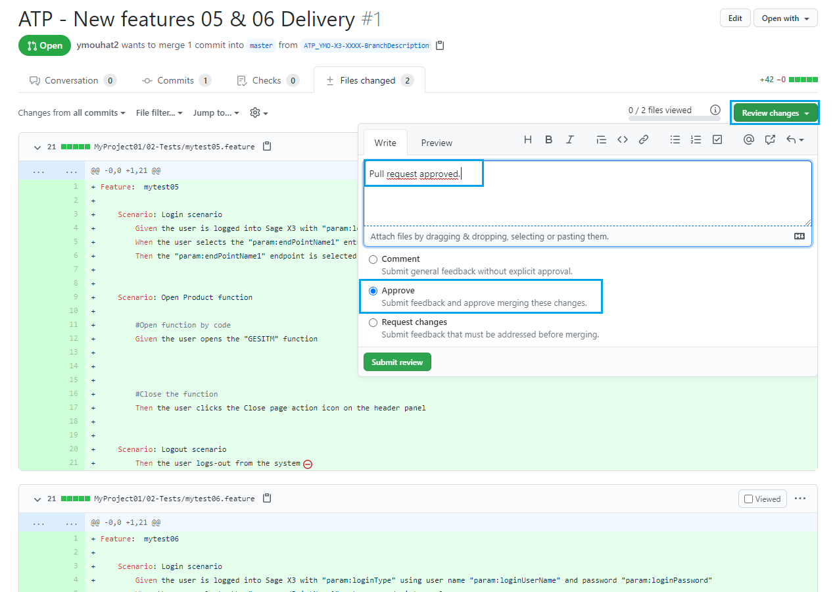Image resolution: width=835 pixels, height=592 pixels.
Task: Switch to the Conversation tab
Action: (71, 80)
